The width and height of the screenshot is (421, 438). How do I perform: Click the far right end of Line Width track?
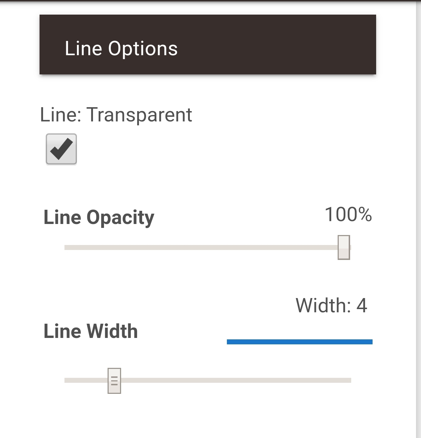pyautogui.click(x=349, y=380)
